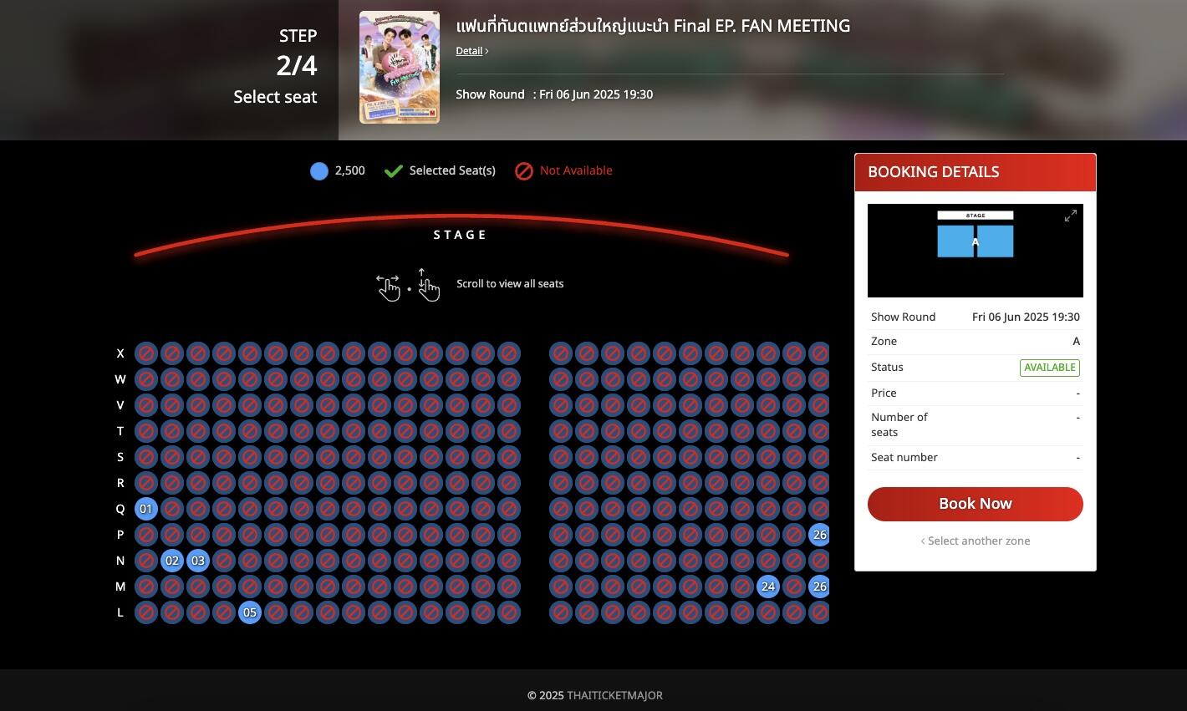
Task: Select available seat 01 in row Q
Action: coord(146,509)
